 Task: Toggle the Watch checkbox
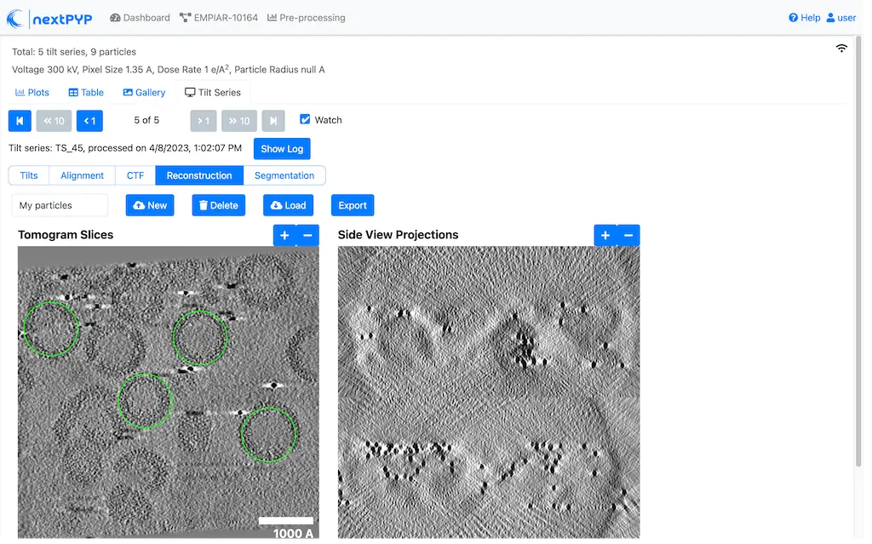click(x=305, y=120)
